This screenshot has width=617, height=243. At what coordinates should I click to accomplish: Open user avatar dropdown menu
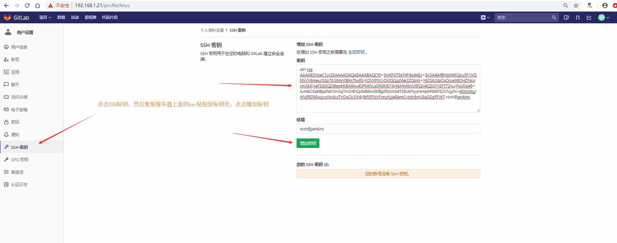604,18
